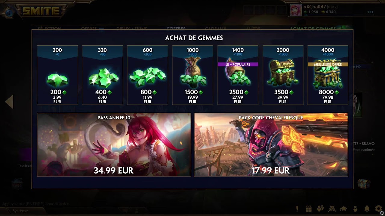Open the notifications bell icon
The image size is (385, 216).
coord(367,208)
